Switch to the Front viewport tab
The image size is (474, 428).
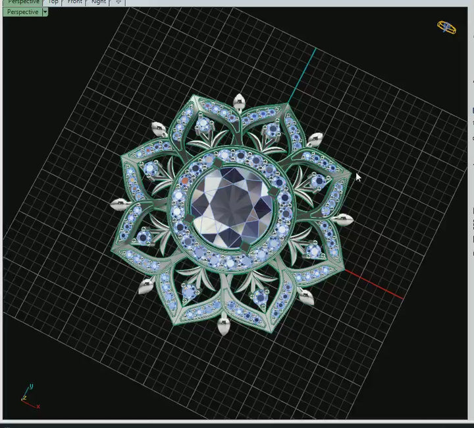[x=75, y=2]
